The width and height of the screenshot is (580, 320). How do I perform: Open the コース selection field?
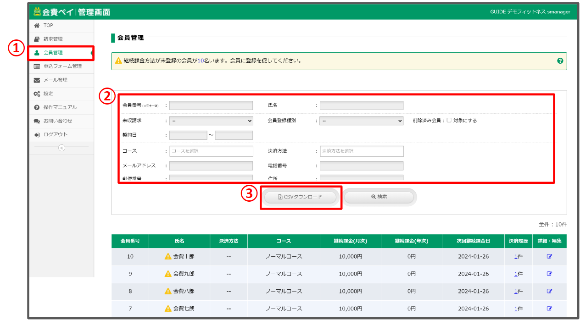[211, 151]
